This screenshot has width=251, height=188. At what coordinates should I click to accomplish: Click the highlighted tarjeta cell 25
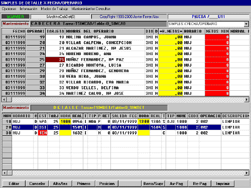pyautogui.click(x=55, y=60)
